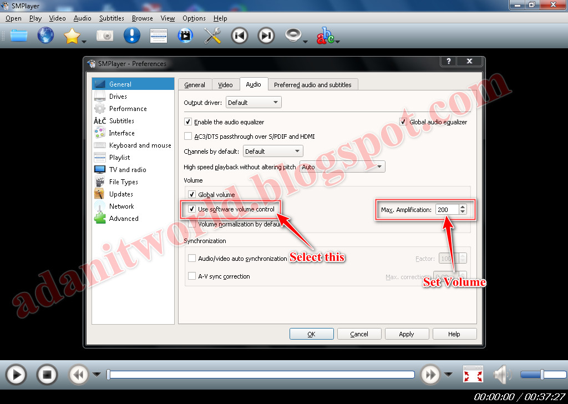Click the favorites star icon

point(72,36)
